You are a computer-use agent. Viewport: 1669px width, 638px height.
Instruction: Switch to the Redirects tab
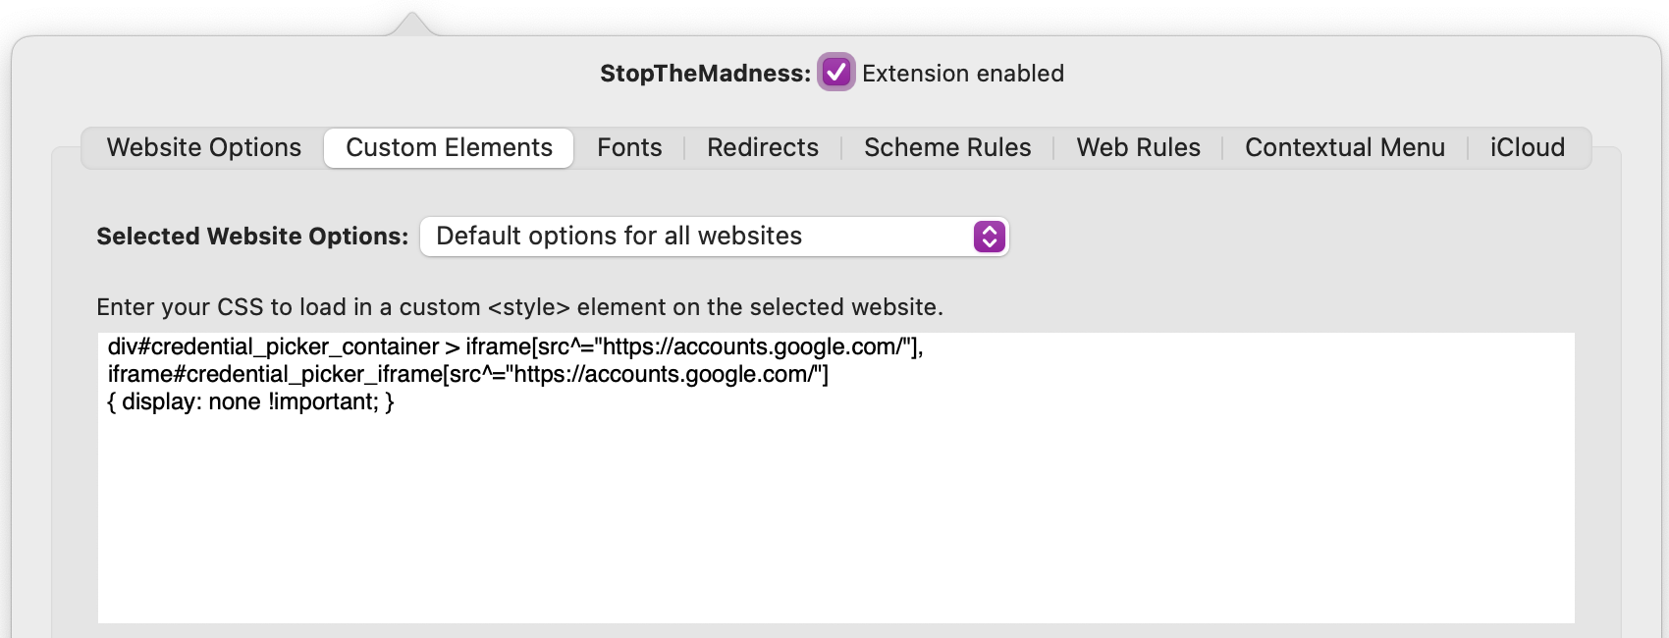pyautogui.click(x=762, y=147)
